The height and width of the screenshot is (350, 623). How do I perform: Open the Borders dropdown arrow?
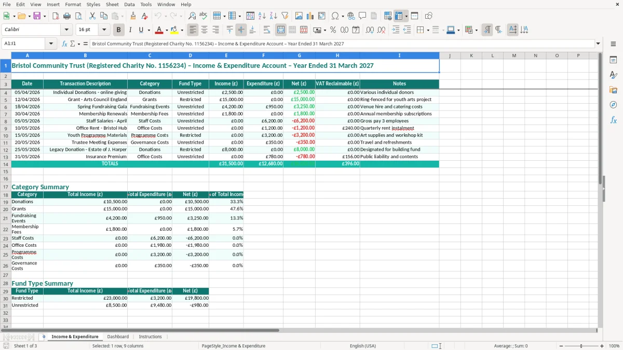click(428, 30)
